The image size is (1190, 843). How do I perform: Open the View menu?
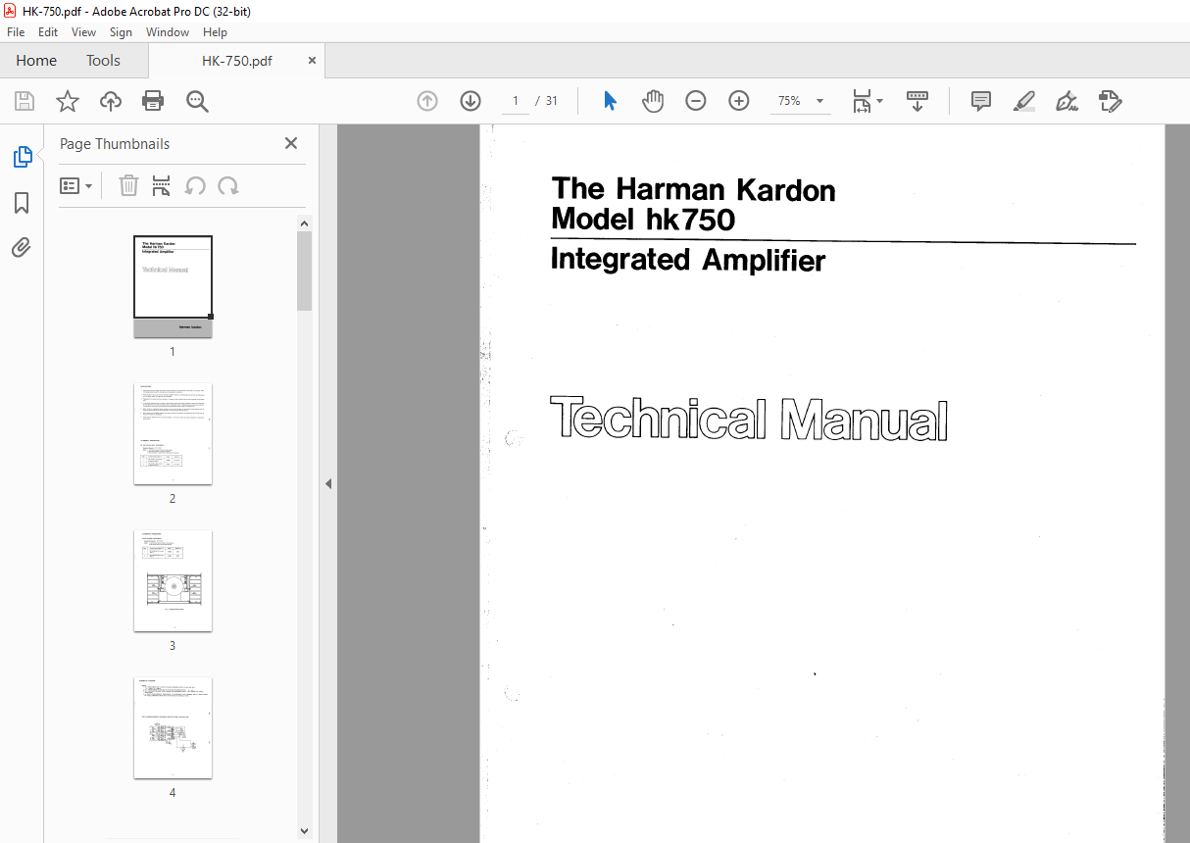[83, 32]
